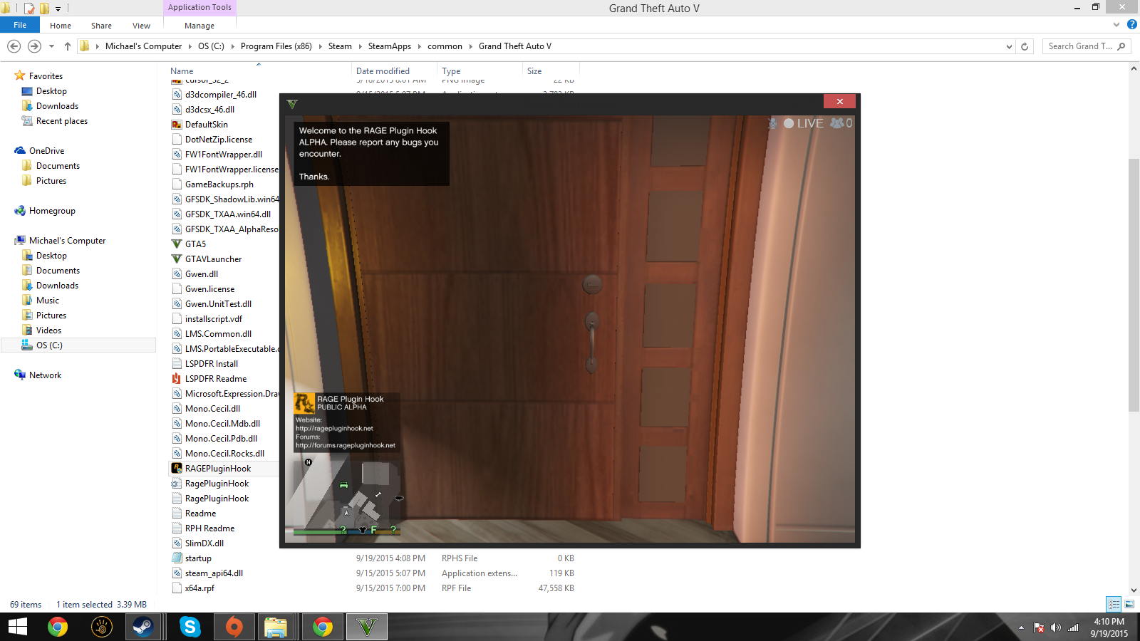Viewport: 1140px width, 641px height.
Task: Switch to Large icons view in the status bar
Action: (1129, 605)
